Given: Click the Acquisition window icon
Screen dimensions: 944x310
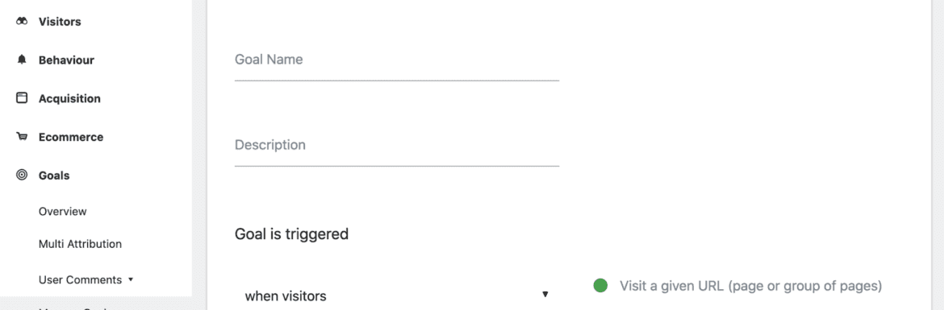Looking at the screenshot, I should (x=22, y=98).
